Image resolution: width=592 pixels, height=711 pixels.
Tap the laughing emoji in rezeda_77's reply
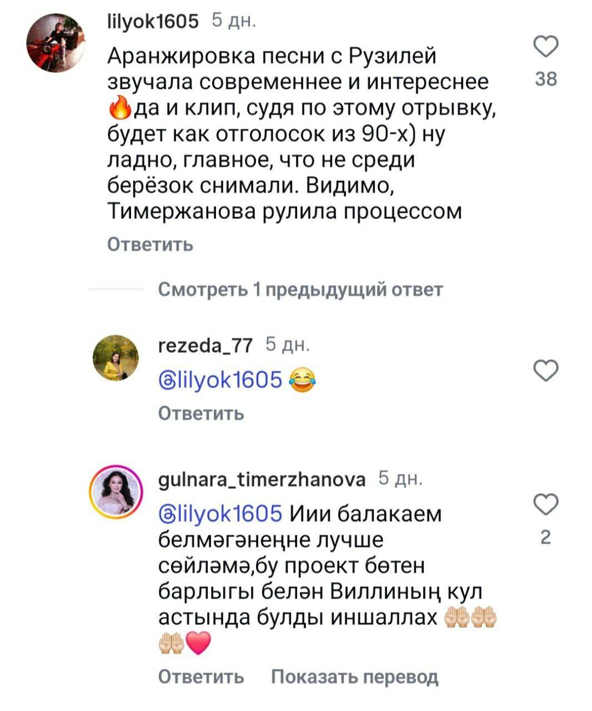[302, 380]
